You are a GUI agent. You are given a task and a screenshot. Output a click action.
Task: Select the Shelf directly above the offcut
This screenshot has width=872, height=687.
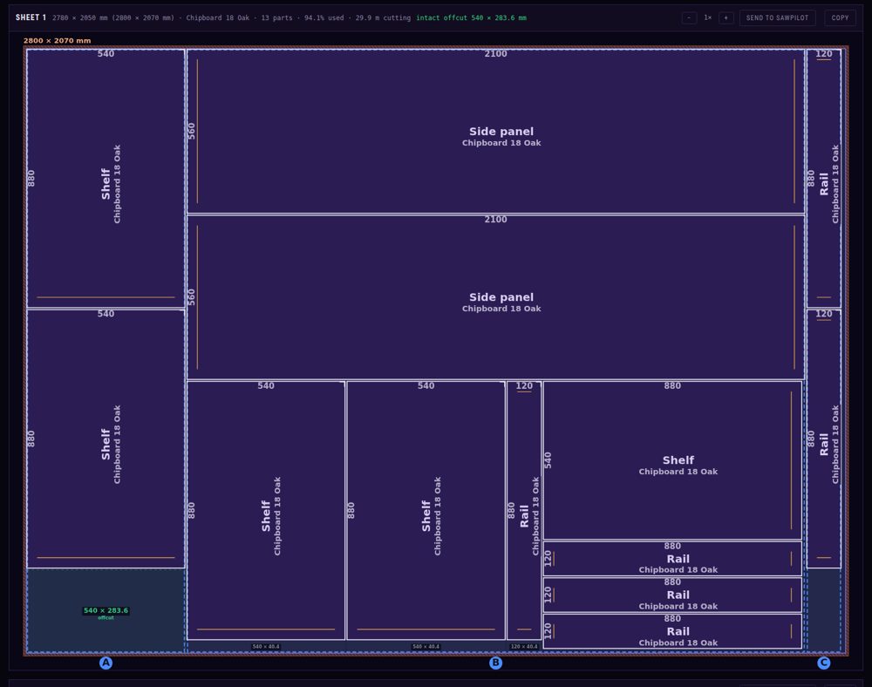(x=106, y=439)
